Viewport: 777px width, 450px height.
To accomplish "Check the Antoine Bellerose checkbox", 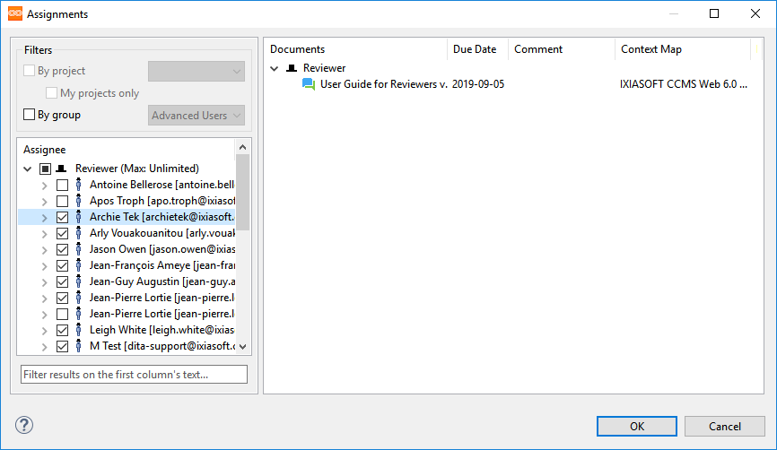I will (x=62, y=186).
